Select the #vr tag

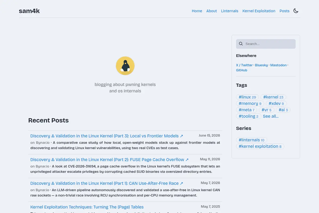[267, 110]
